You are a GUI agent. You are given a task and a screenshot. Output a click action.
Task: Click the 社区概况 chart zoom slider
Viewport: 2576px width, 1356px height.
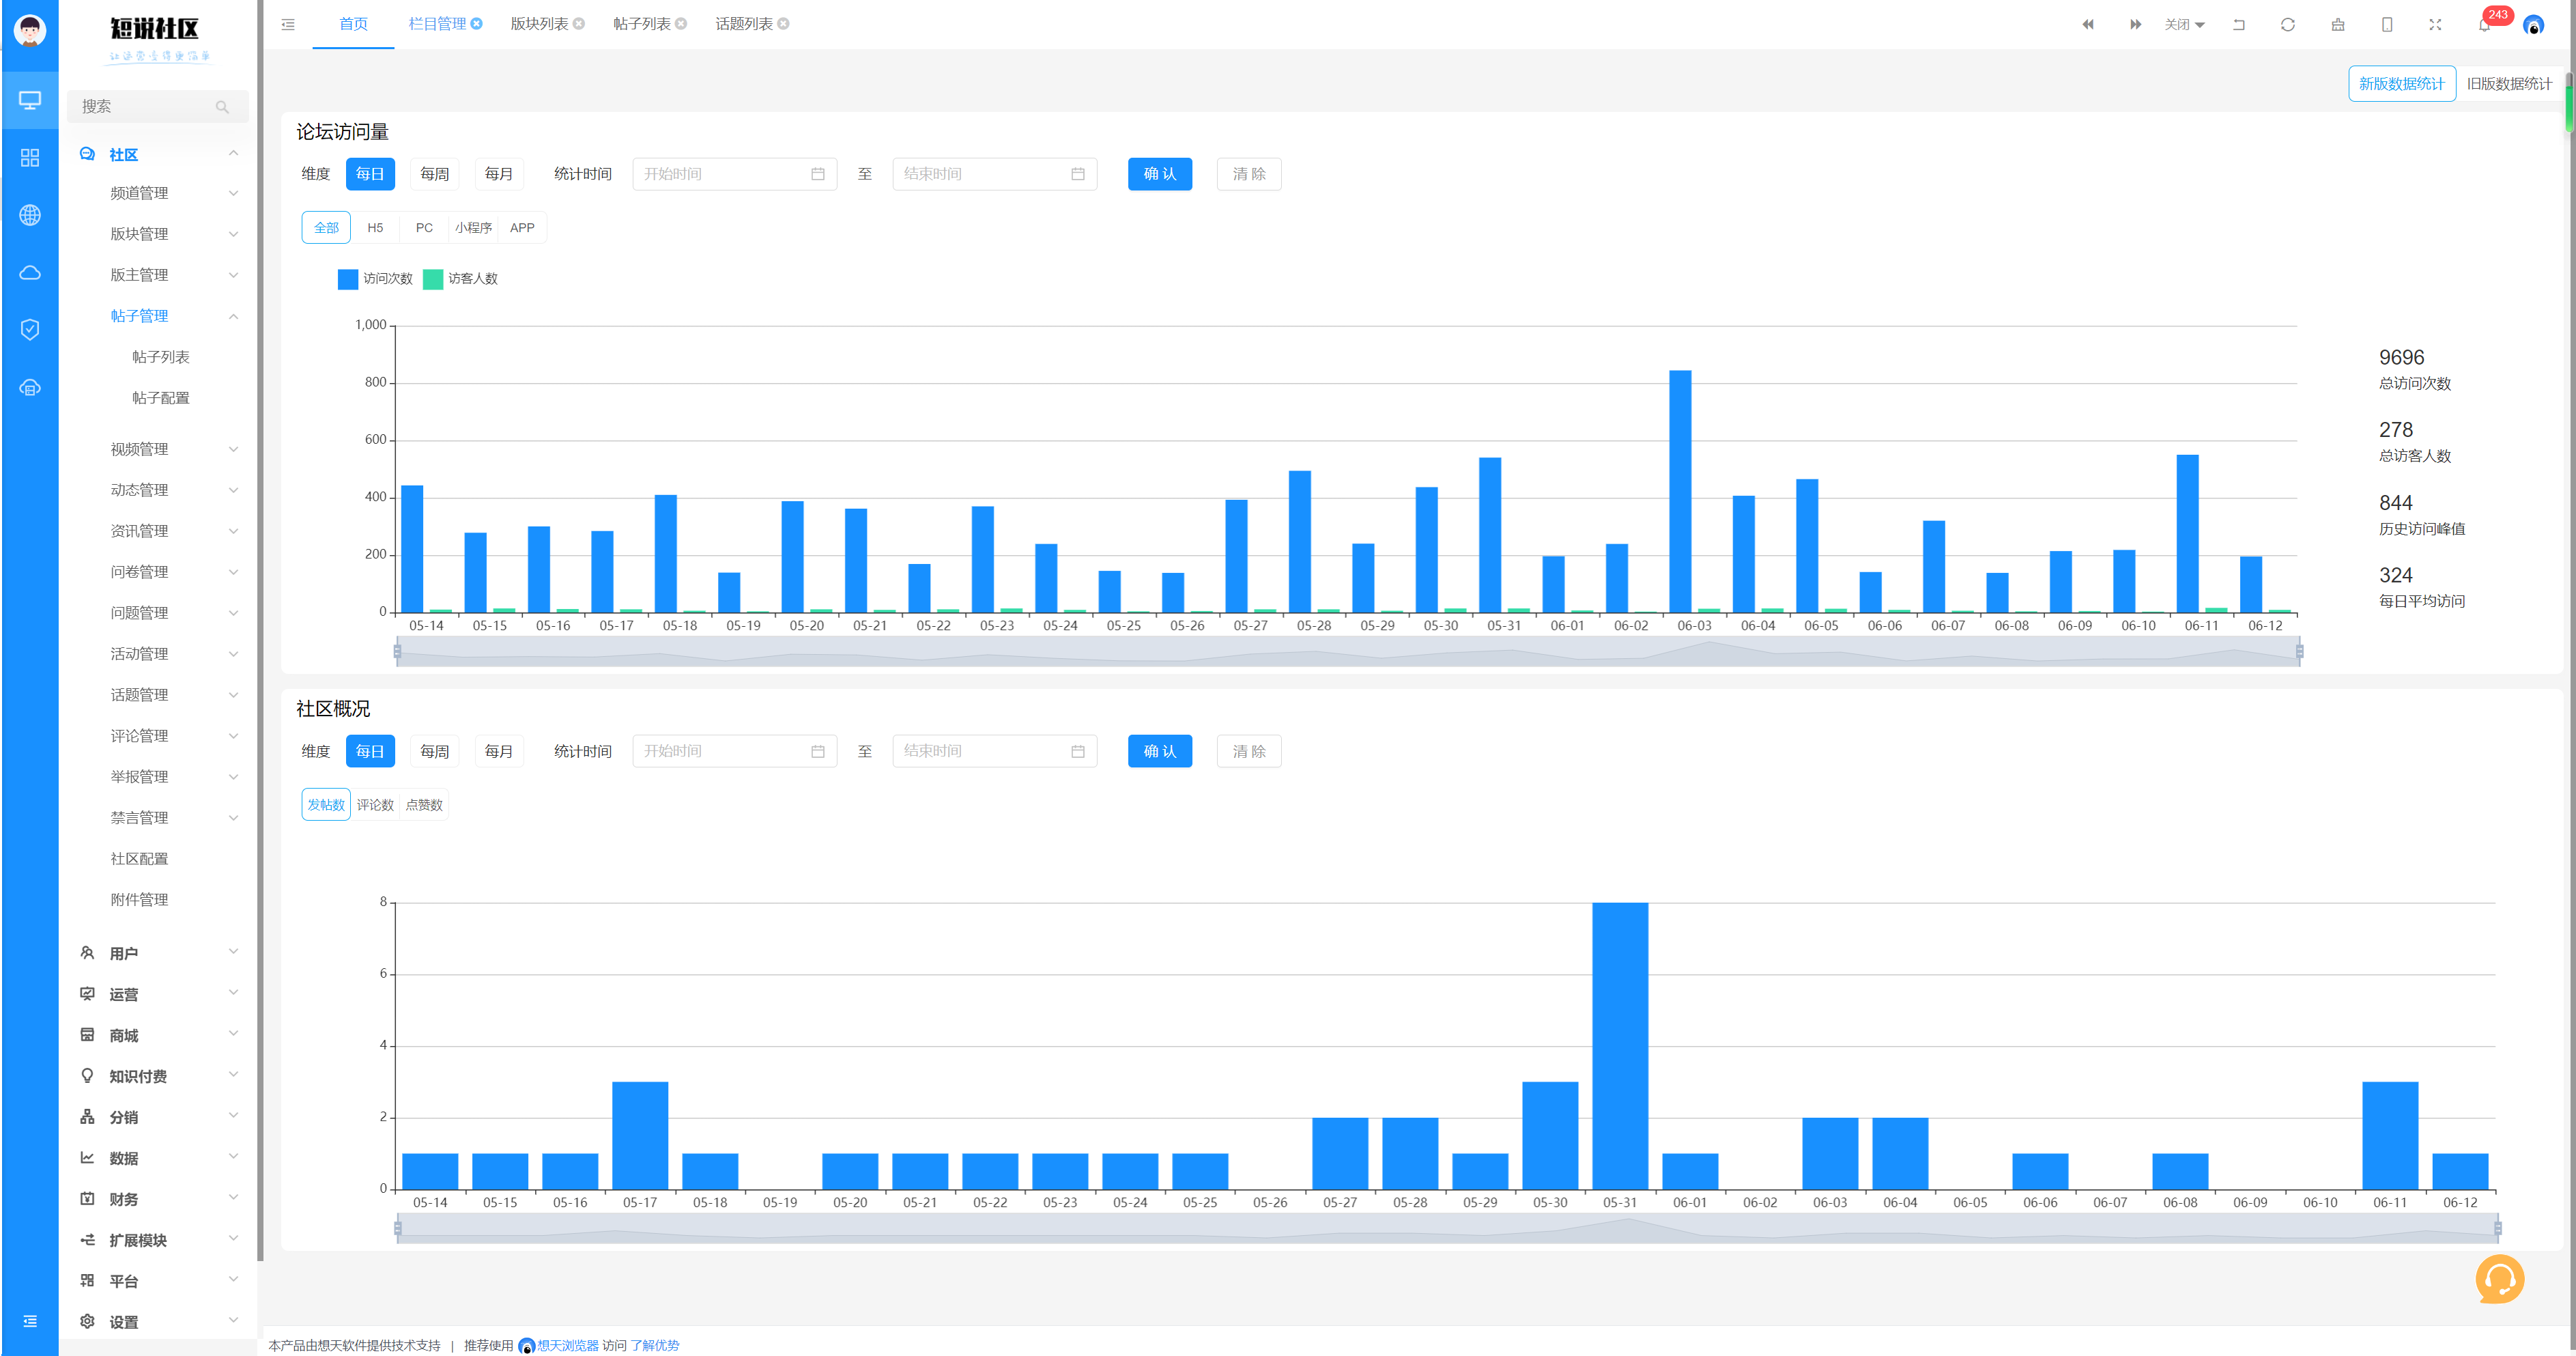pyautogui.click(x=1447, y=1228)
